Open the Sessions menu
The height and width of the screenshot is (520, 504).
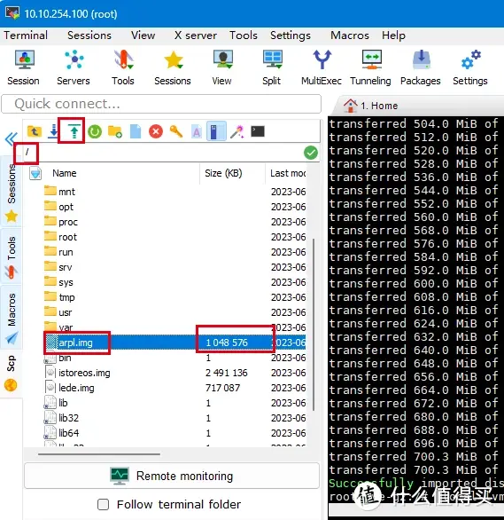point(89,35)
